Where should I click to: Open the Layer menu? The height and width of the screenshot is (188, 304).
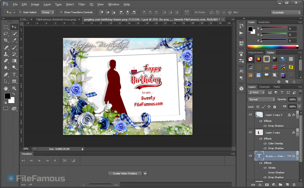pyautogui.click(x=47, y=4)
